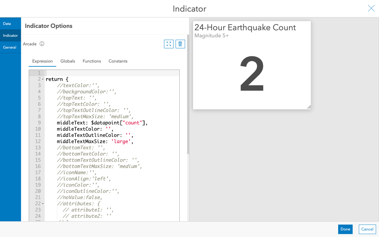Close the Indicator dialog with X icon
The height and width of the screenshot is (237, 379).
click(371, 9)
